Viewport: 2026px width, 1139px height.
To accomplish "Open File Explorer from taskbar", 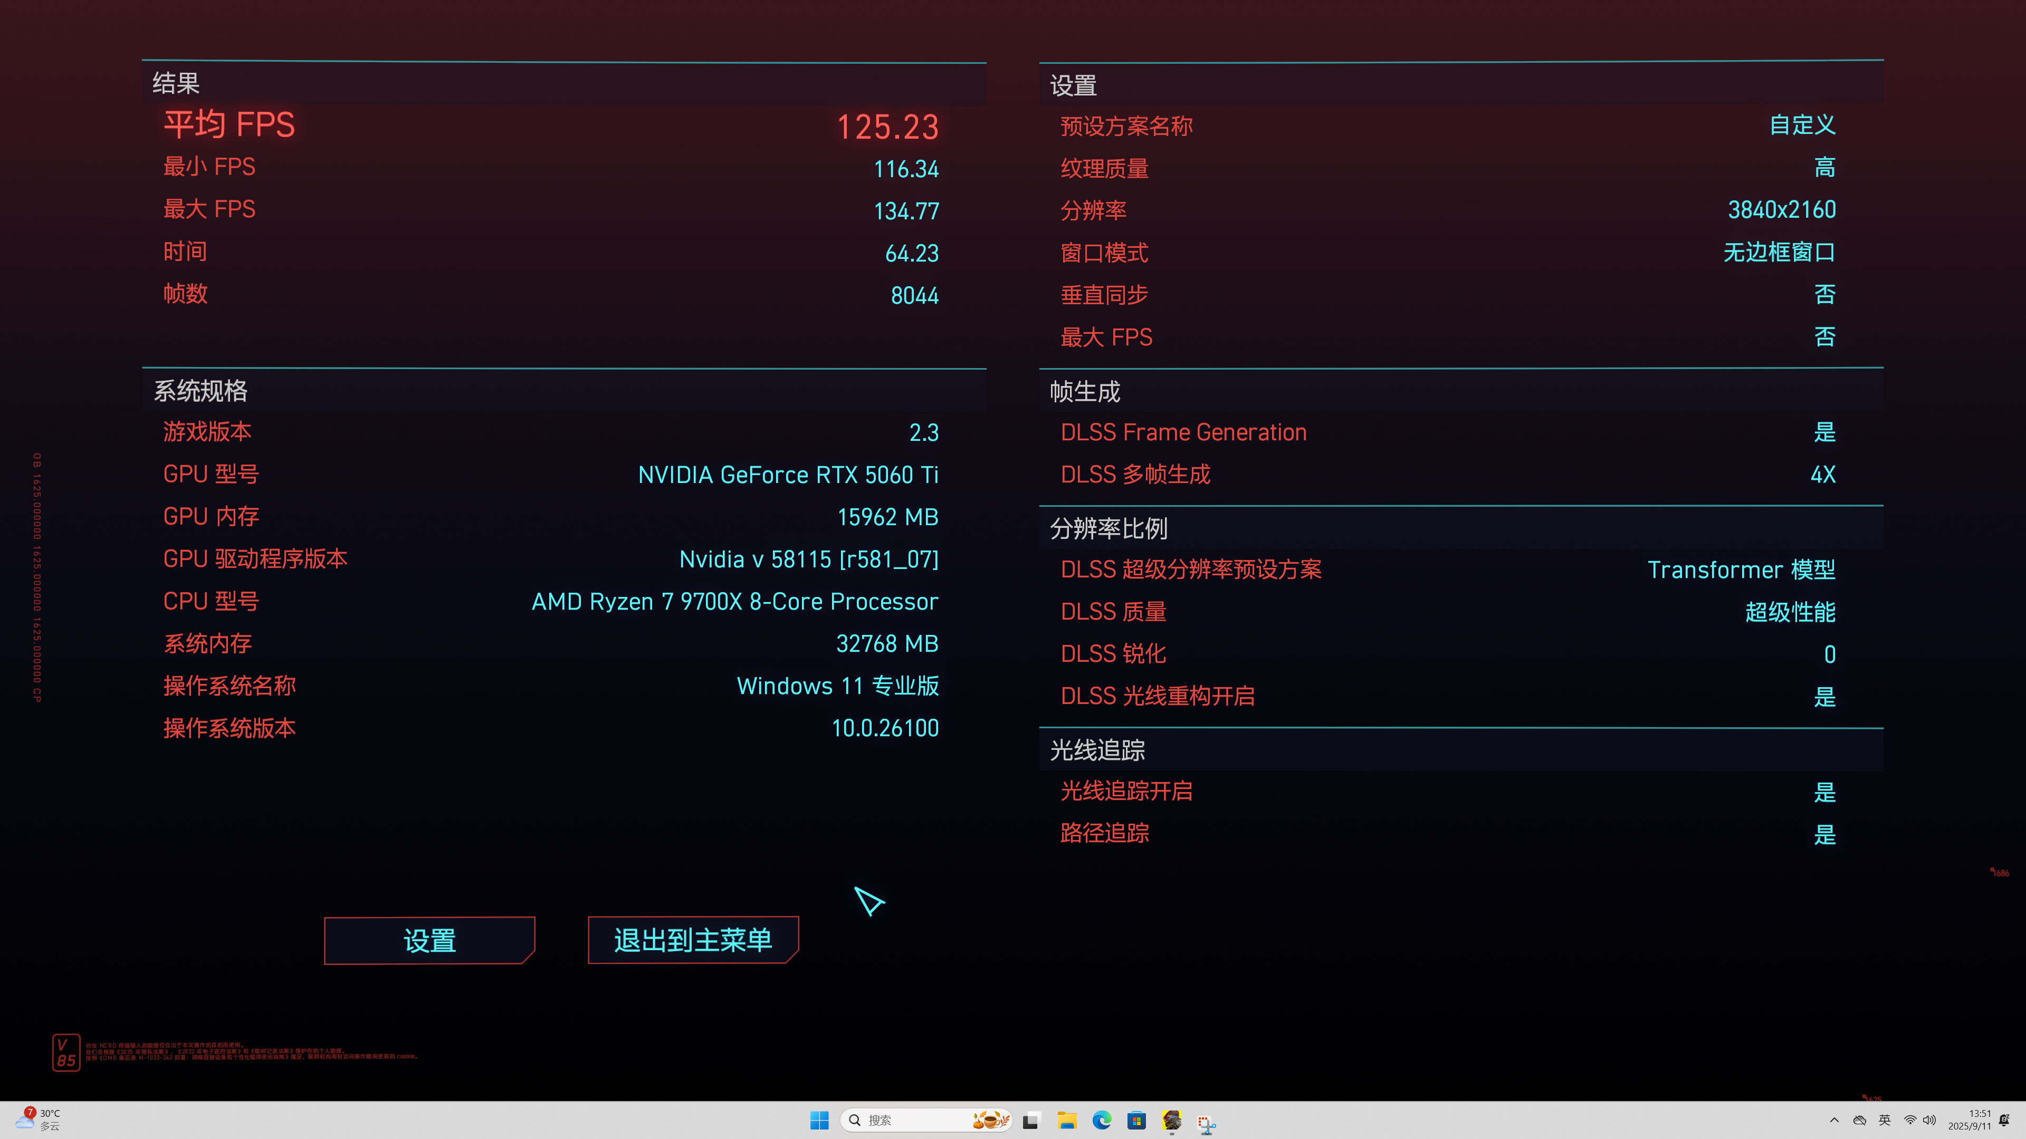I will point(1066,1120).
